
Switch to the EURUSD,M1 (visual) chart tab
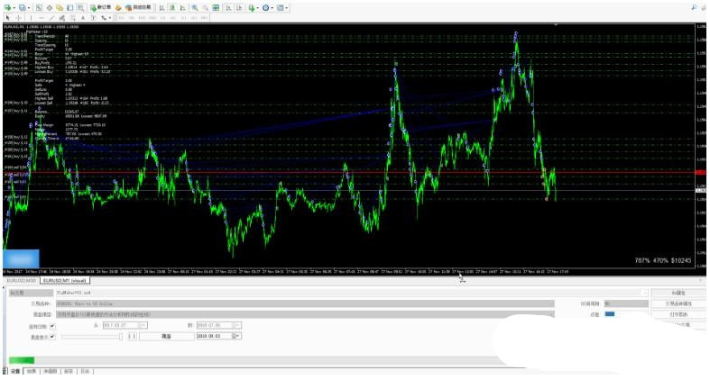pos(64,281)
